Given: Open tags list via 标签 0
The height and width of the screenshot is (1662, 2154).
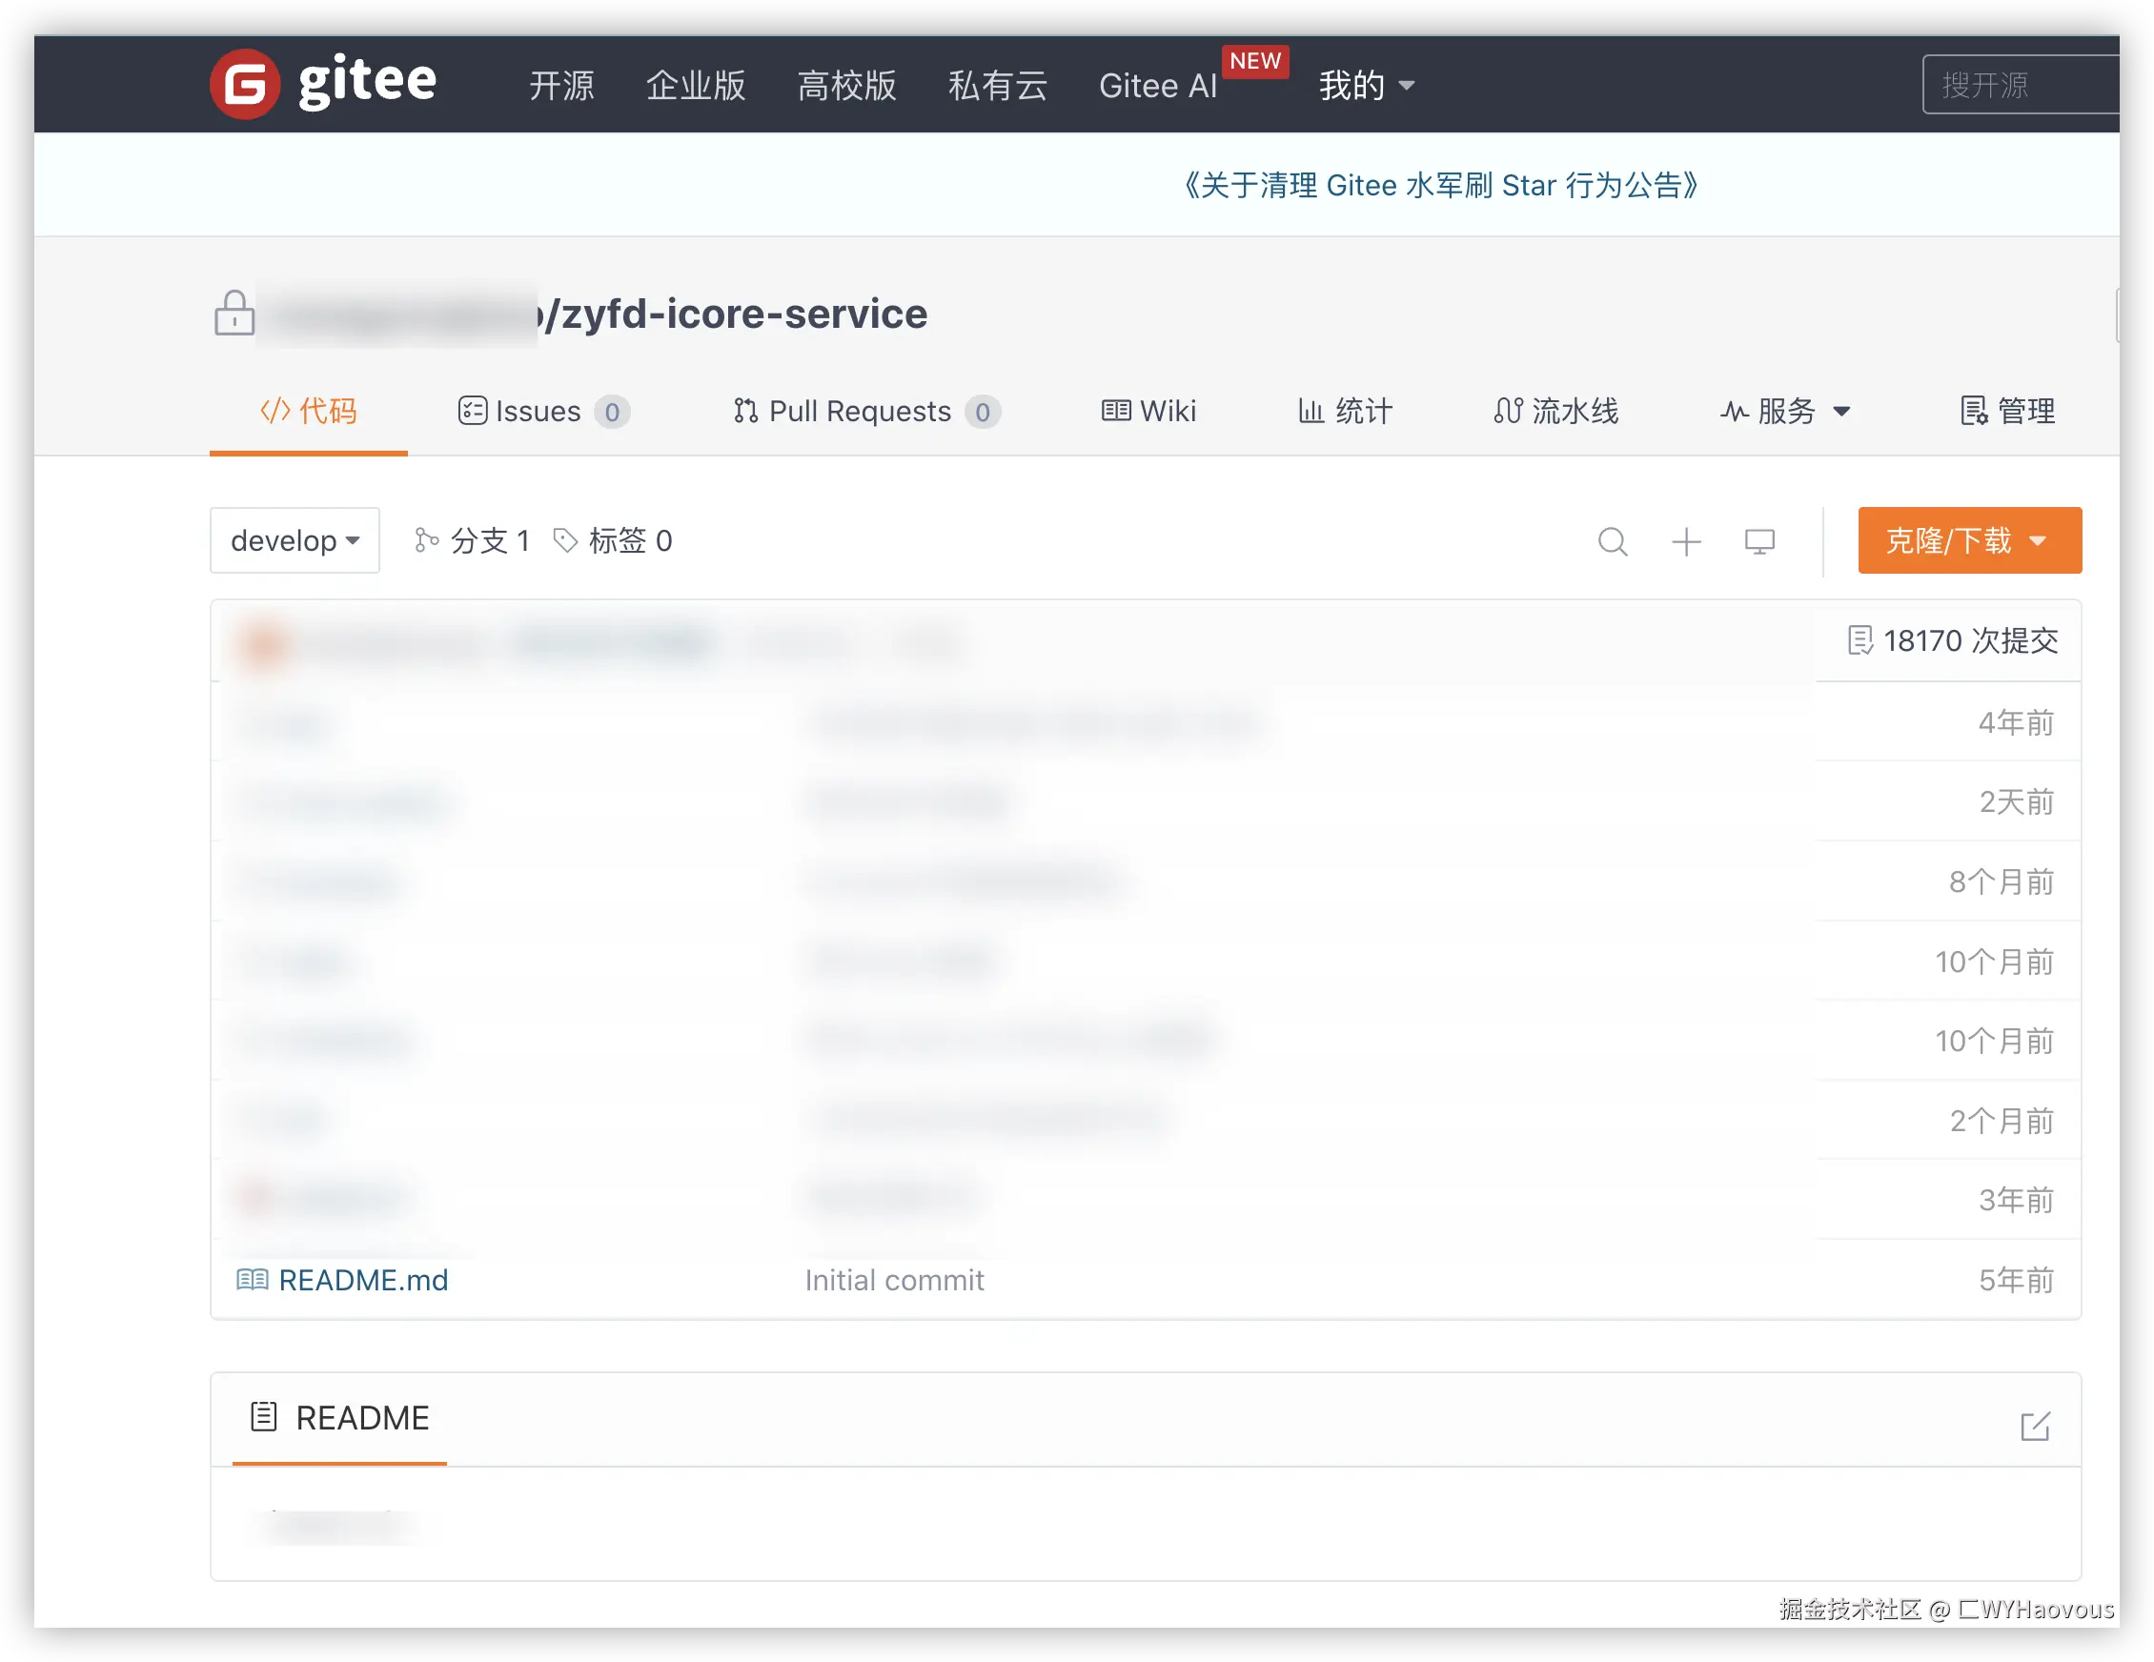Looking at the screenshot, I should point(614,540).
